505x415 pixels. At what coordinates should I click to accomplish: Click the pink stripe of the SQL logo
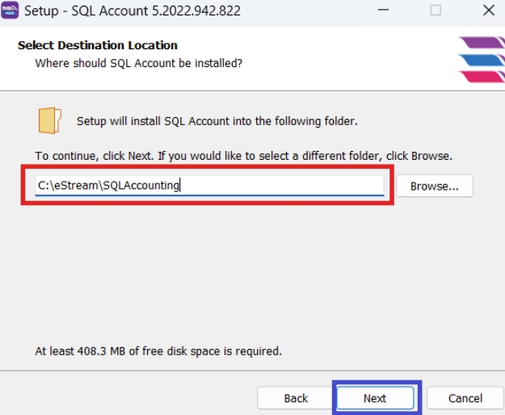482,77
